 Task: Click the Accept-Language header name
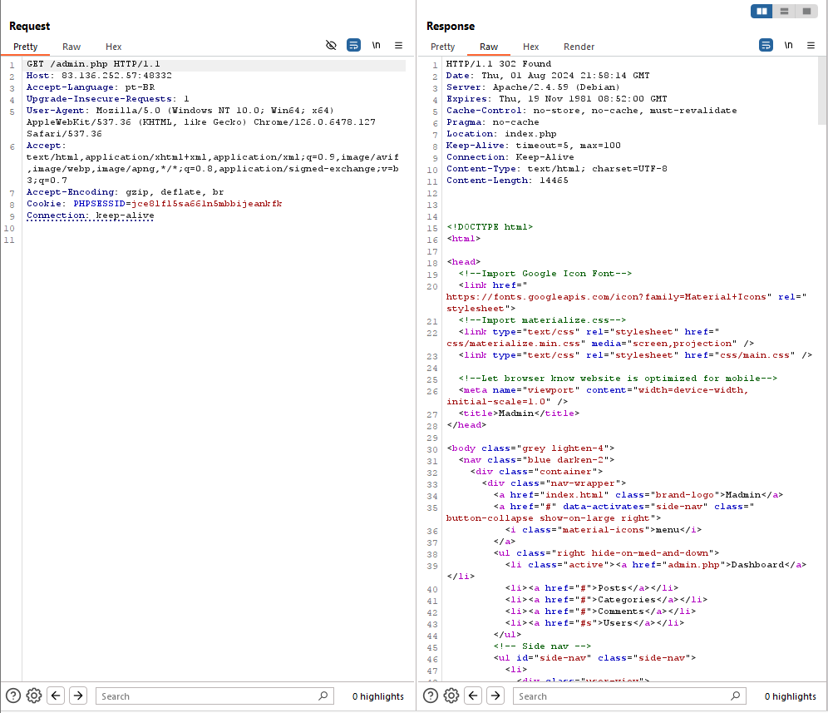tap(70, 87)
